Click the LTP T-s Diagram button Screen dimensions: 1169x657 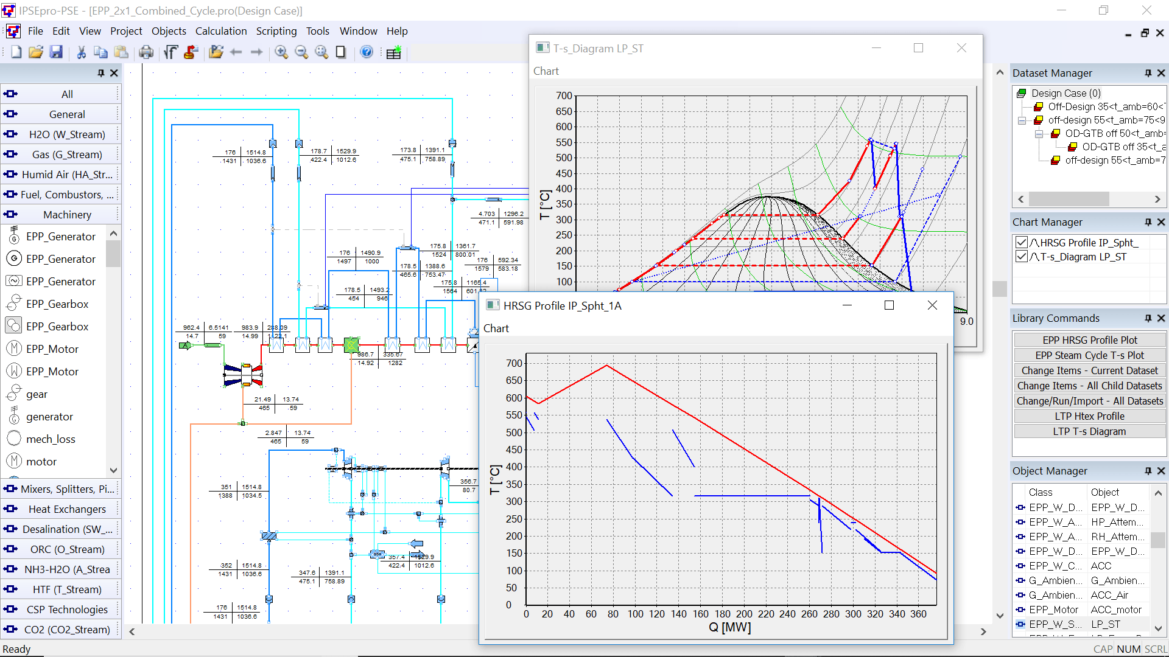coord(1089,431)
